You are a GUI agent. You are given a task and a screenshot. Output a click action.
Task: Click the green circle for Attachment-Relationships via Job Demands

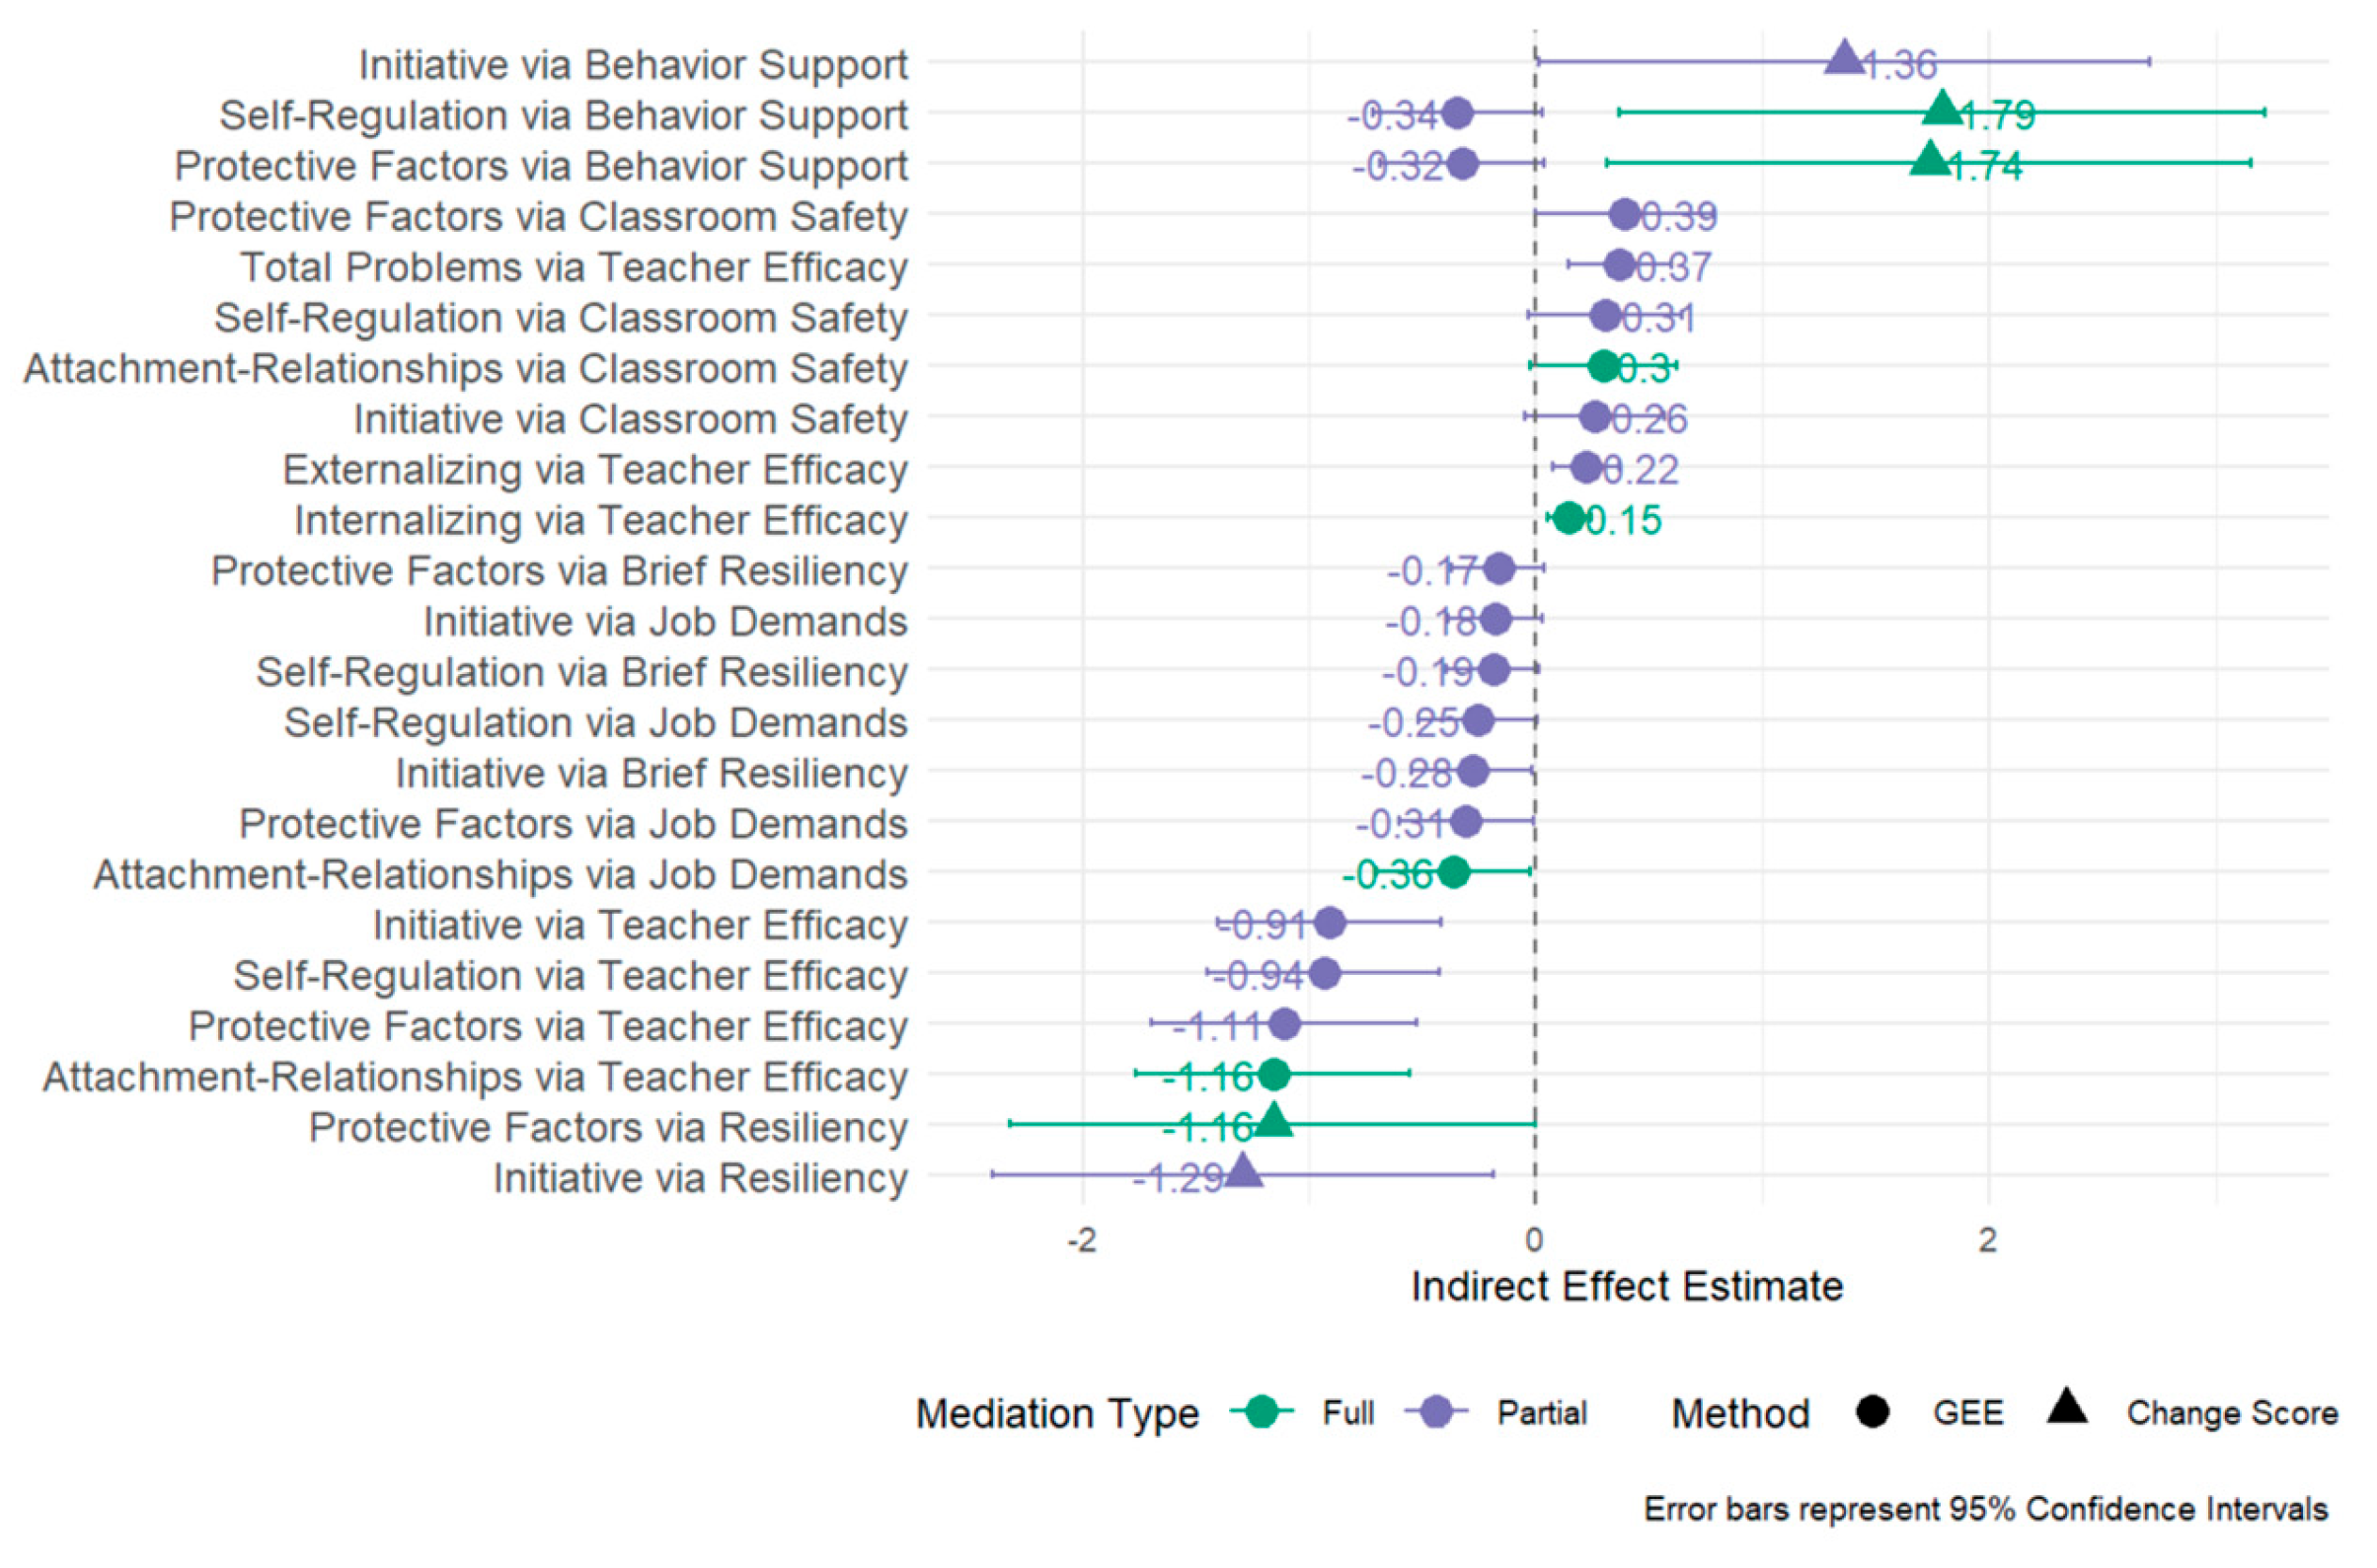click(1454, 872)
